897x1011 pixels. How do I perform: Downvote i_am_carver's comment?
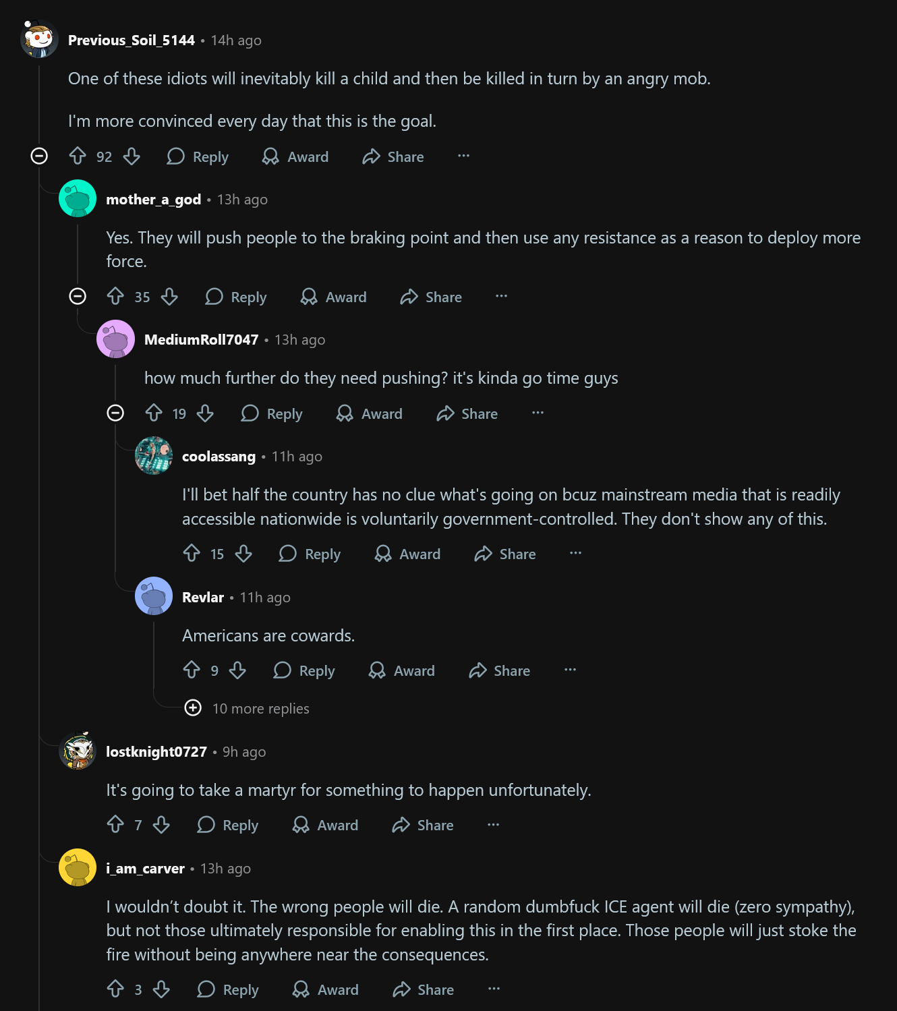(x=161, y=989)
